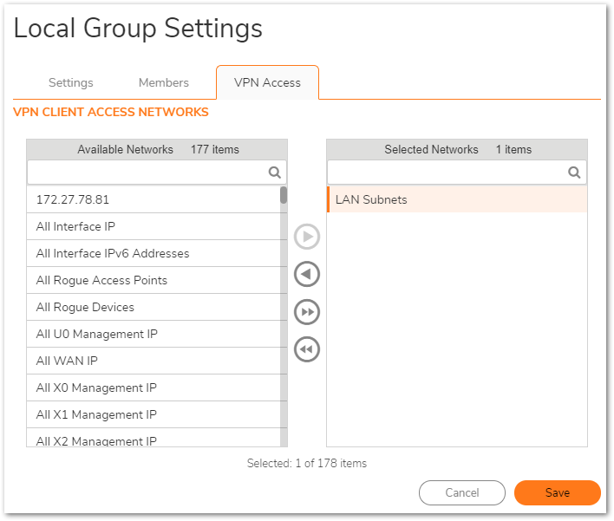Image resolution: width=614 pixels, height=521 pixels.
Task: Pick the All WAN IP network
Action: point(153,361)
